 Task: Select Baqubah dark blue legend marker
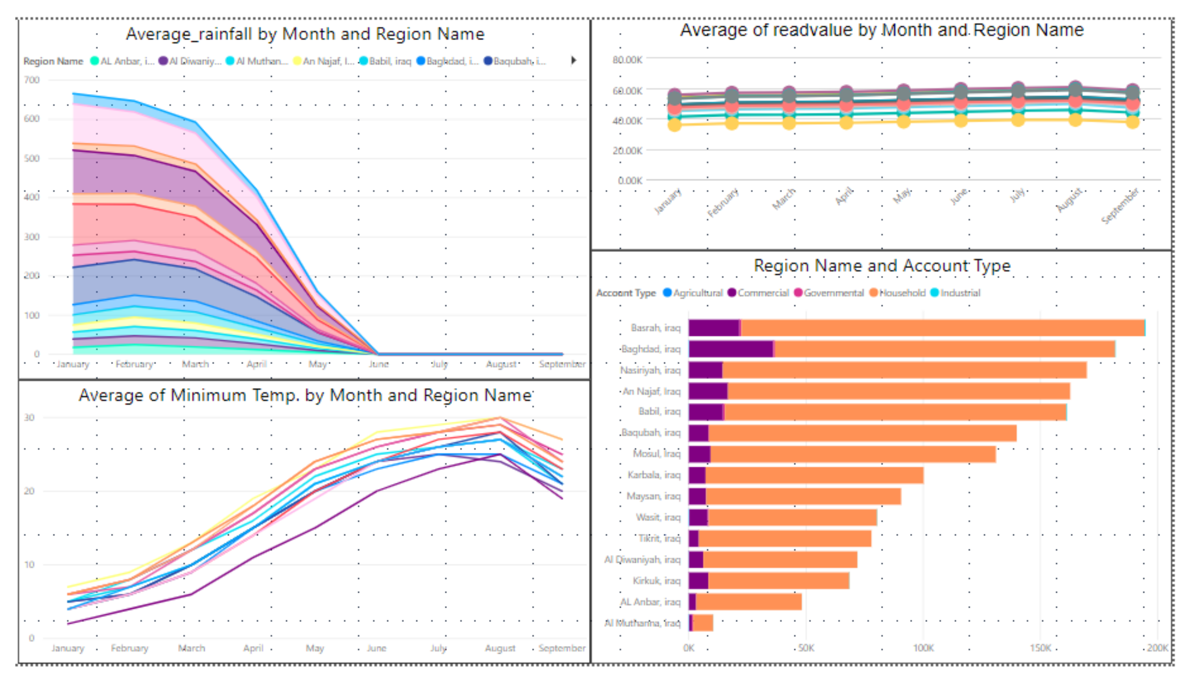tap(488, 61)
